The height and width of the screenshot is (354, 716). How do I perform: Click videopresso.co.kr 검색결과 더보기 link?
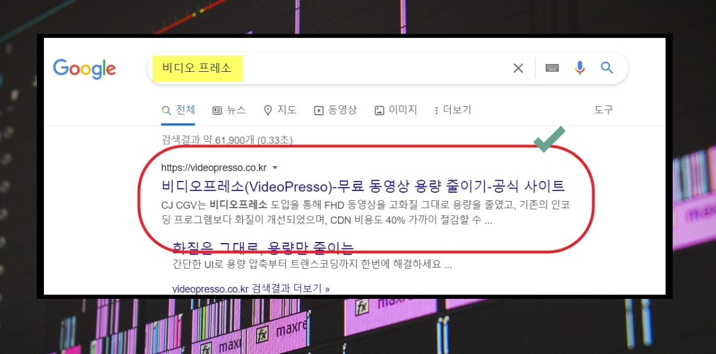pos(251,289)
